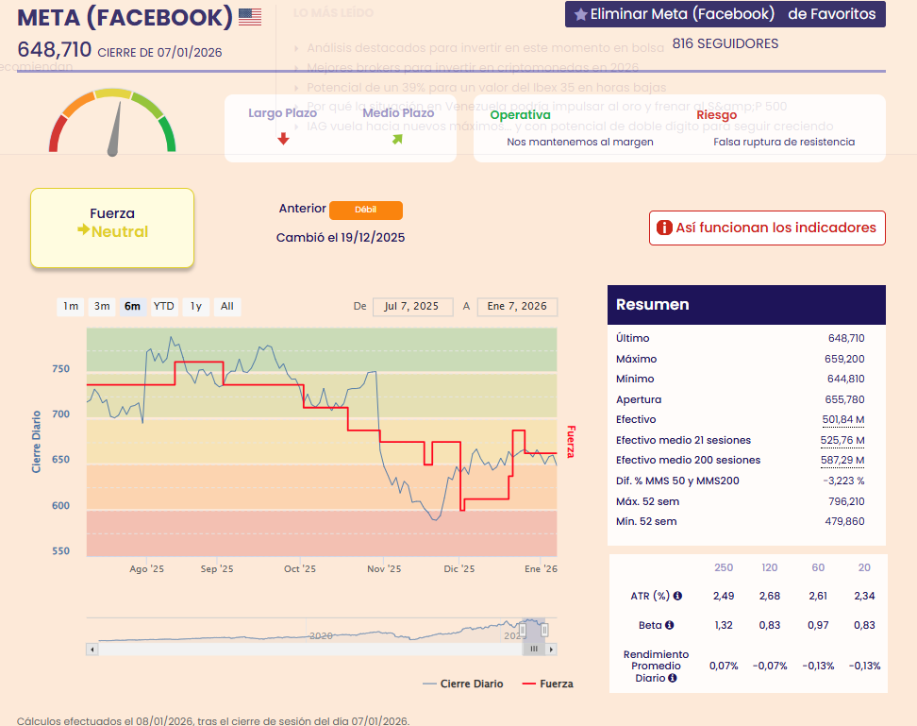Click Falsa ruptura de resistencia text
This screenshot has height=726, width=917.
[784, 142]
